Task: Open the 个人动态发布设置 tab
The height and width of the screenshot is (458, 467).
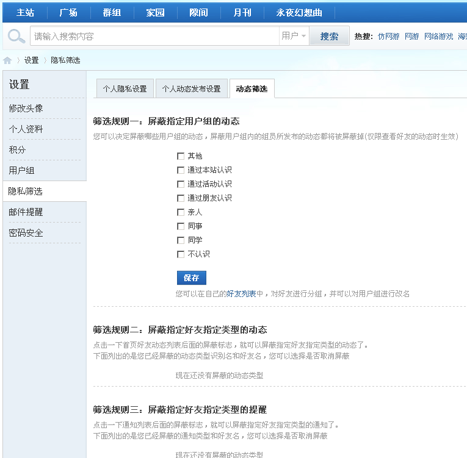Action: [x=192, y=88]
